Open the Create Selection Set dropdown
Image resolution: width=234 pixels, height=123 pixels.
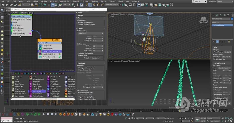point(112,5)
